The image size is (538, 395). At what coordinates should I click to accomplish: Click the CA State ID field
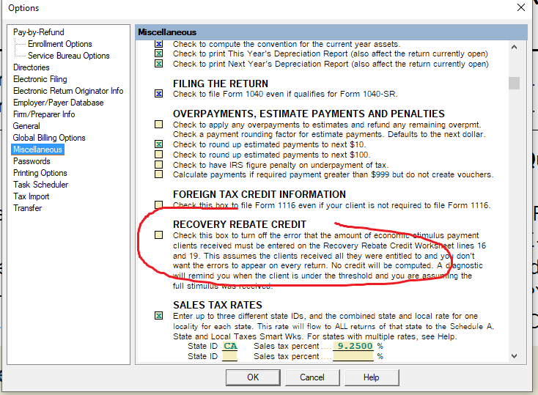pos(229,346)
